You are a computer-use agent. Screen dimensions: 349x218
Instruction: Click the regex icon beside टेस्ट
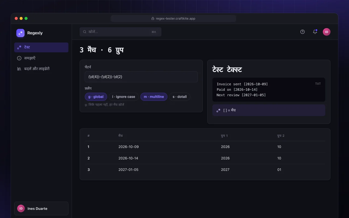tap(19, 47)
